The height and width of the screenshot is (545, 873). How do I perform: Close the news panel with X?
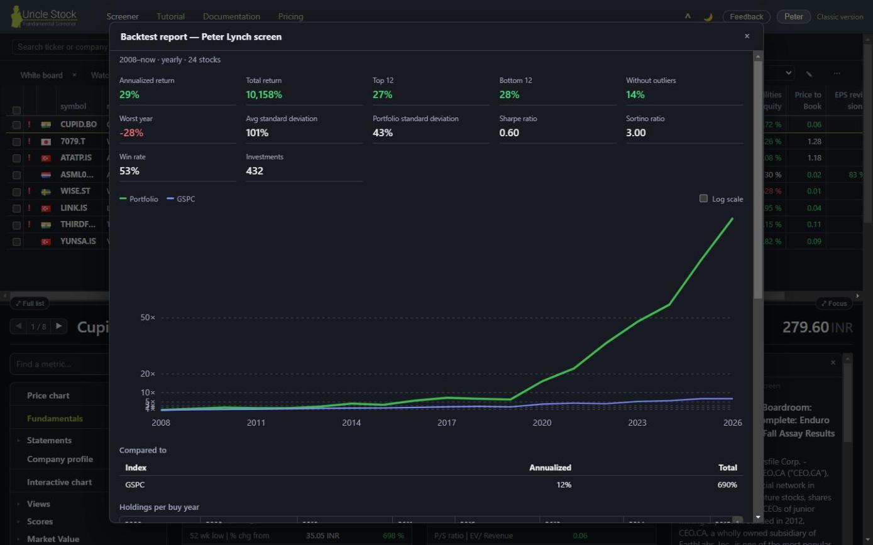[x=833, y=362]
